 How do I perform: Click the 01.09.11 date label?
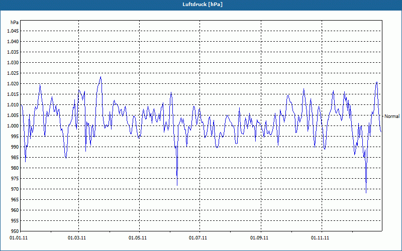pyautogui.click(x=259, y=238)
